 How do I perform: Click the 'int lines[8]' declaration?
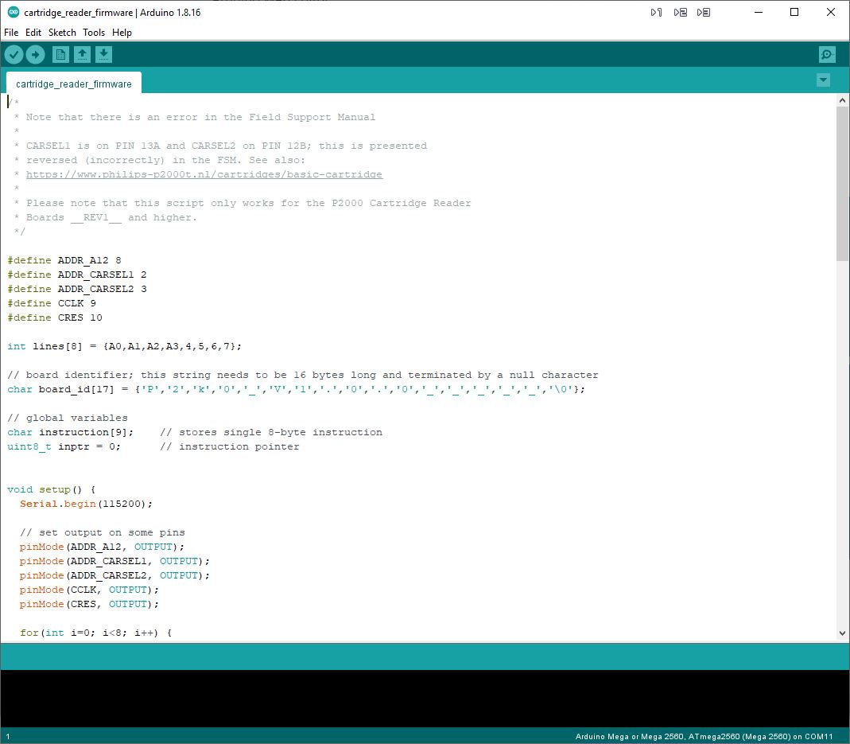coord(125,346)
